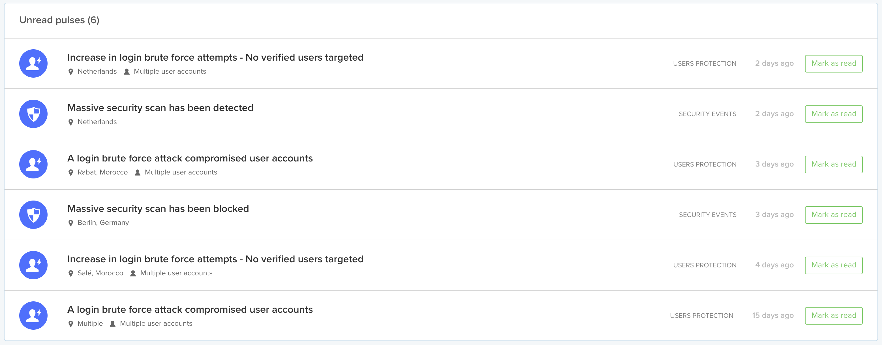Mark the Rabat, Morocco pulse as read

tap(833, 164)
